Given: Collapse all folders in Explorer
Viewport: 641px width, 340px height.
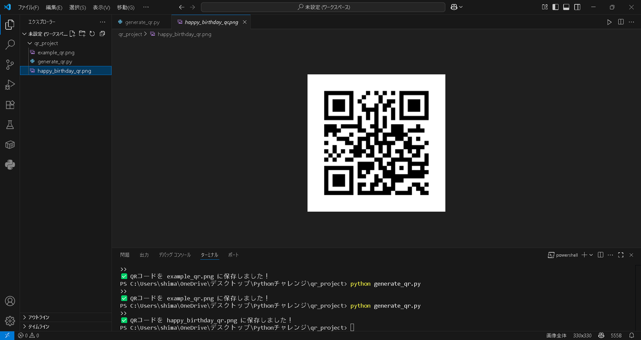Looking at the screenshot, I should coord(102,34).
